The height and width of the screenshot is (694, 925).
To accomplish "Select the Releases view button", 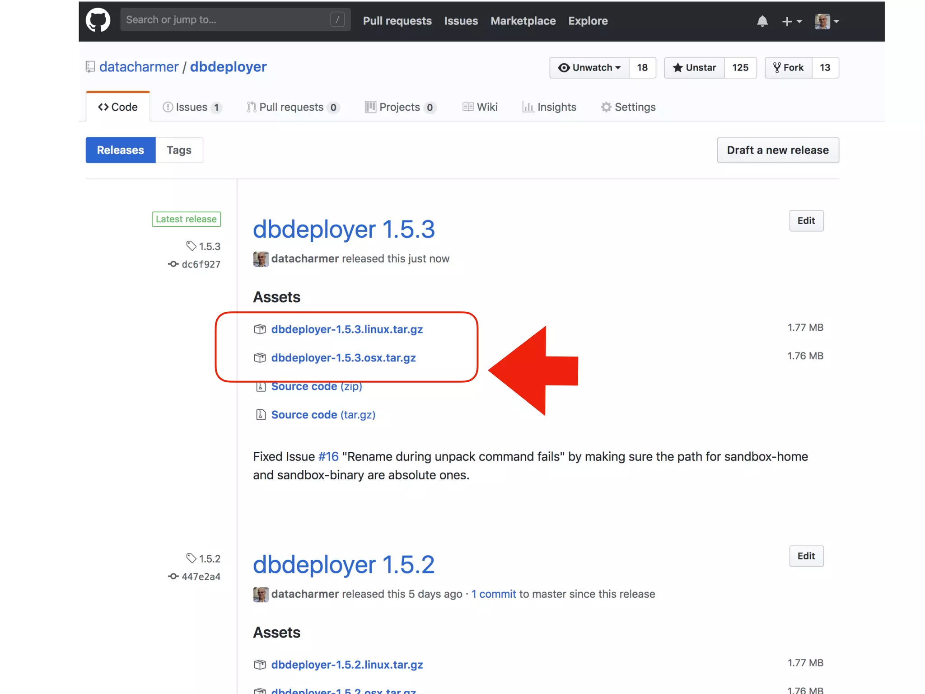I will (x=121, y=150).
